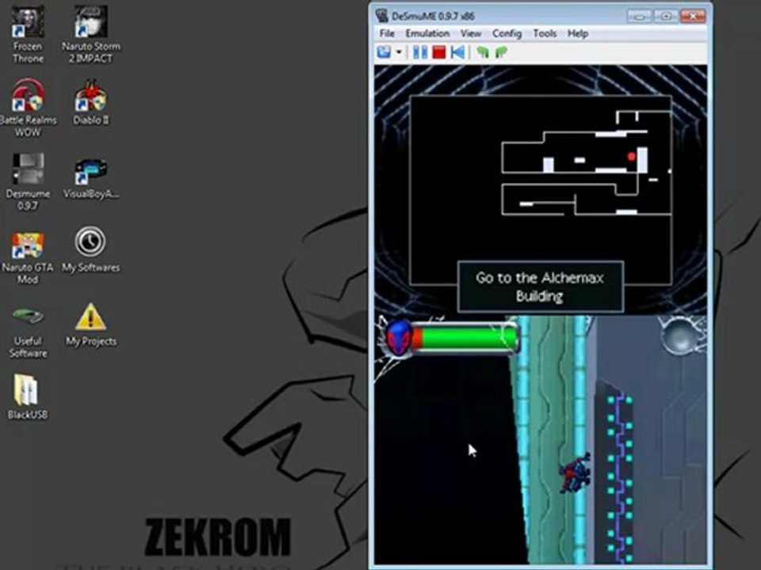Select the Frozen Throne desktop shortcut
Viewport: 761px width, 570px height.
[28, 35]
